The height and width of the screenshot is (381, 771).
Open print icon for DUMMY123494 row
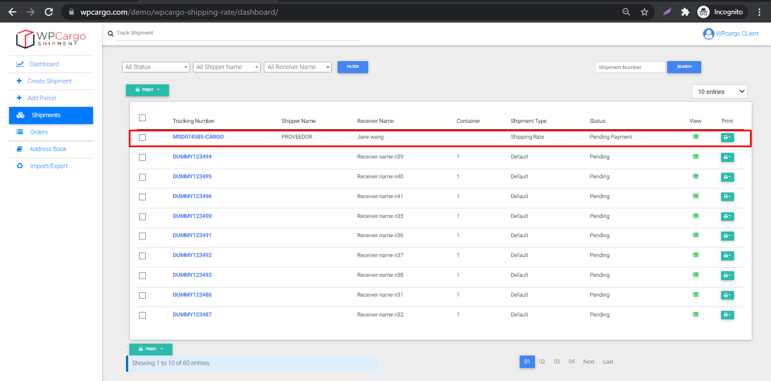pyautogui.click(x=727, y=157)
